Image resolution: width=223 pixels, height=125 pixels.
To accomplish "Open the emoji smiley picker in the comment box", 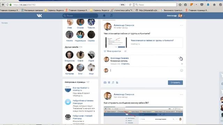I will click(x=182, y=70).
